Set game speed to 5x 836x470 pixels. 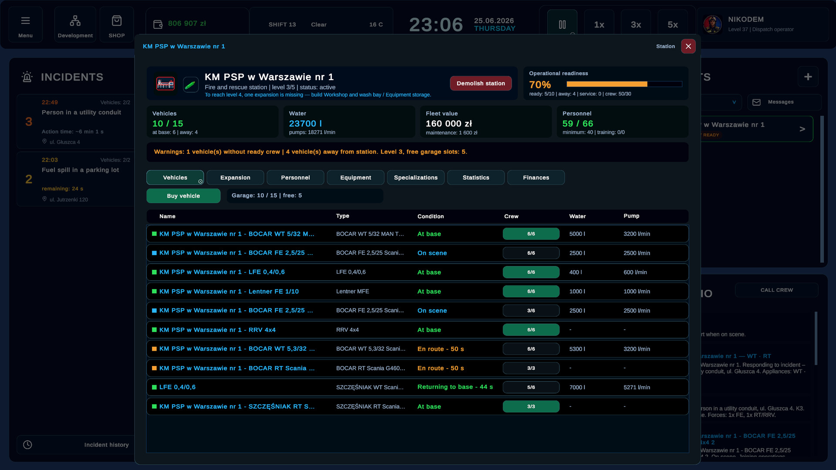(673, 24)
